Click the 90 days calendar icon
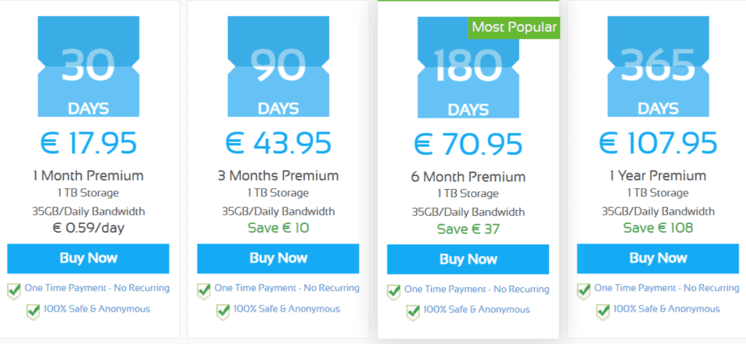The image size is (746, 344). click(x=278, y=67)
